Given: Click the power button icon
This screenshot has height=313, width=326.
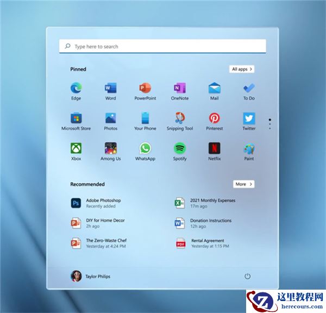Looking at the screenshot, I should (247, 277).
